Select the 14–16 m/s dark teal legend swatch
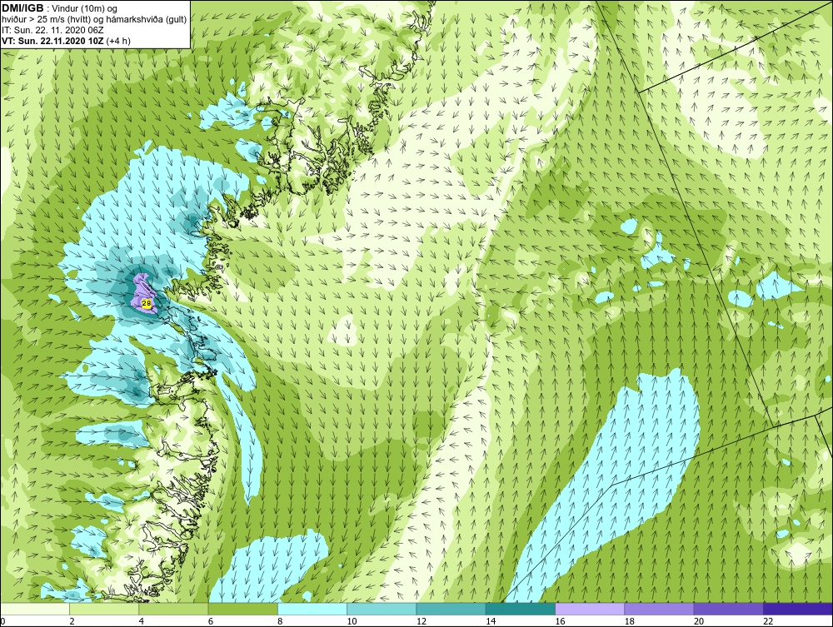This screenshot has height=627, width=833. [x=521, y=609]
